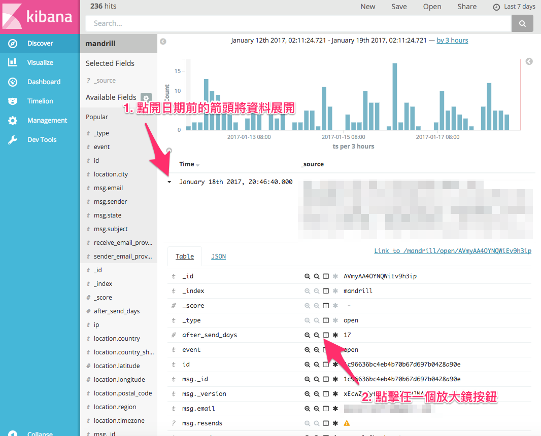This screenshot has width=541, height=436.
Task: Filter for exists on msg.email field
Action: click(335, 409)
